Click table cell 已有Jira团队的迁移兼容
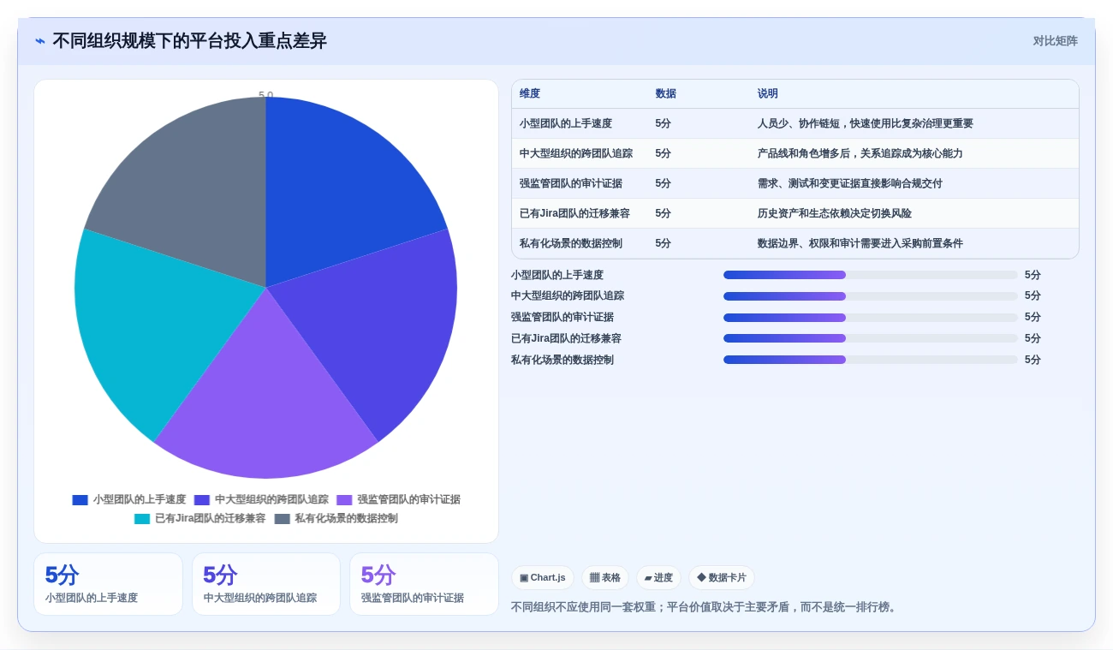 [574, 213]
